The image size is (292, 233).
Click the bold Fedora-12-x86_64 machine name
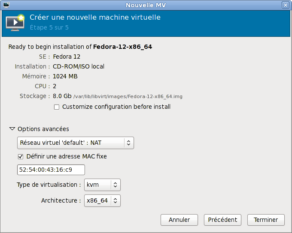point(122,46)
